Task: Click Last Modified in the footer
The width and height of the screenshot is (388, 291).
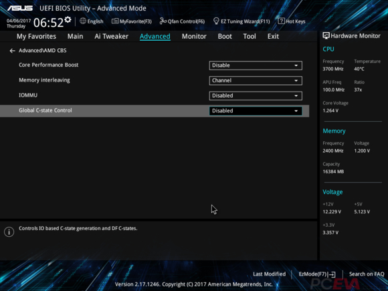Action: pyautogui.click(x=269, y=274)
